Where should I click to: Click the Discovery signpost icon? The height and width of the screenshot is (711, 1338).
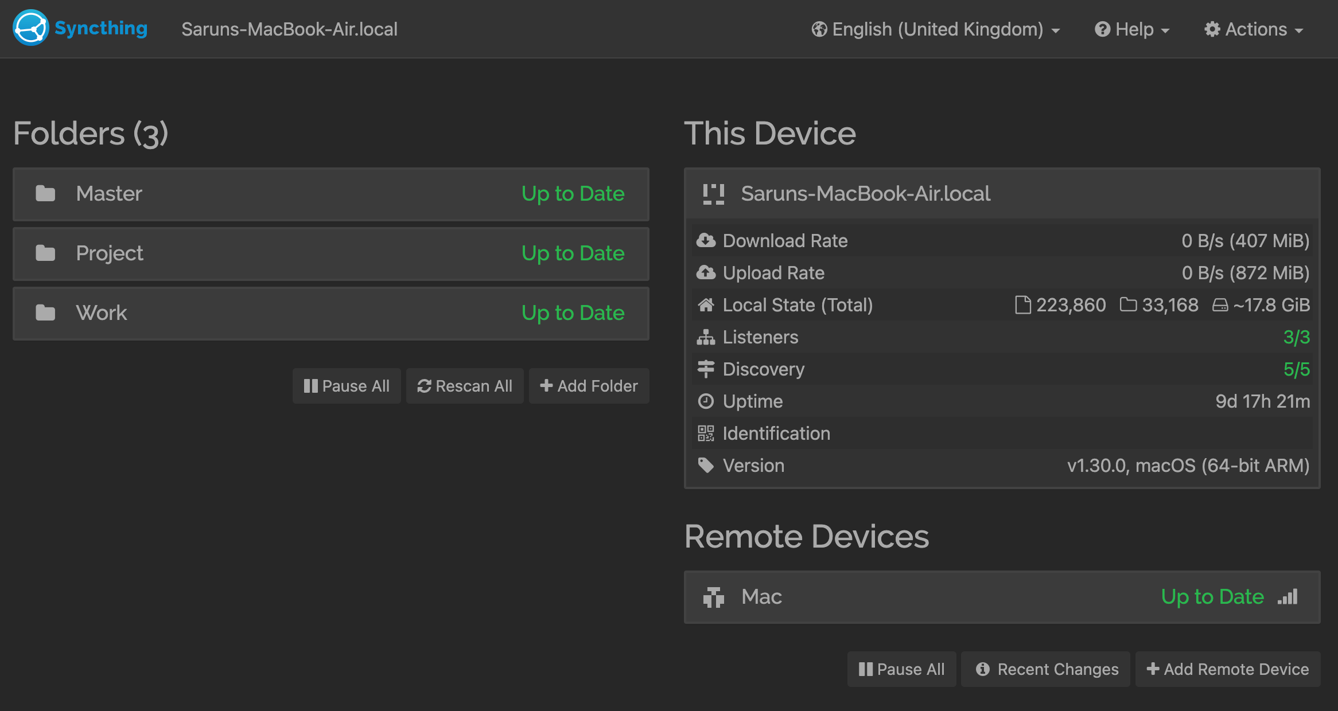click(x=706, y=369)
